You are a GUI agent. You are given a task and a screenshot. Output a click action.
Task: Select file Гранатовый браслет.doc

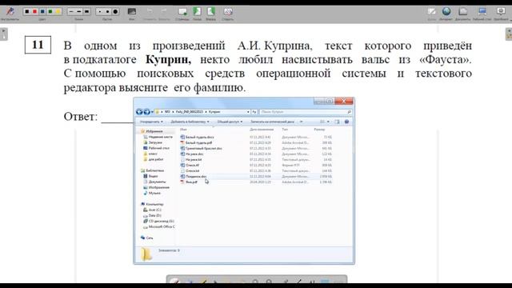[201, 148]
